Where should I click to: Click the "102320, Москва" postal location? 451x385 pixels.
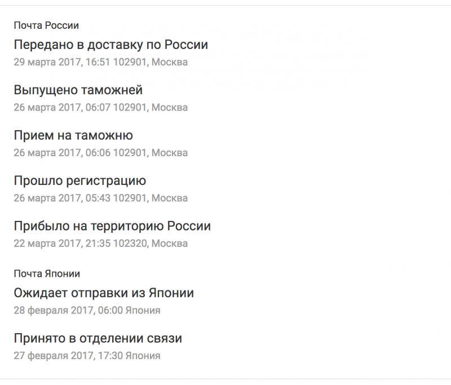(x=151, y=244)
